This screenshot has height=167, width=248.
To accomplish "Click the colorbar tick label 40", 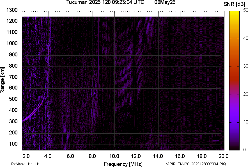I will (x=245, y=38).
